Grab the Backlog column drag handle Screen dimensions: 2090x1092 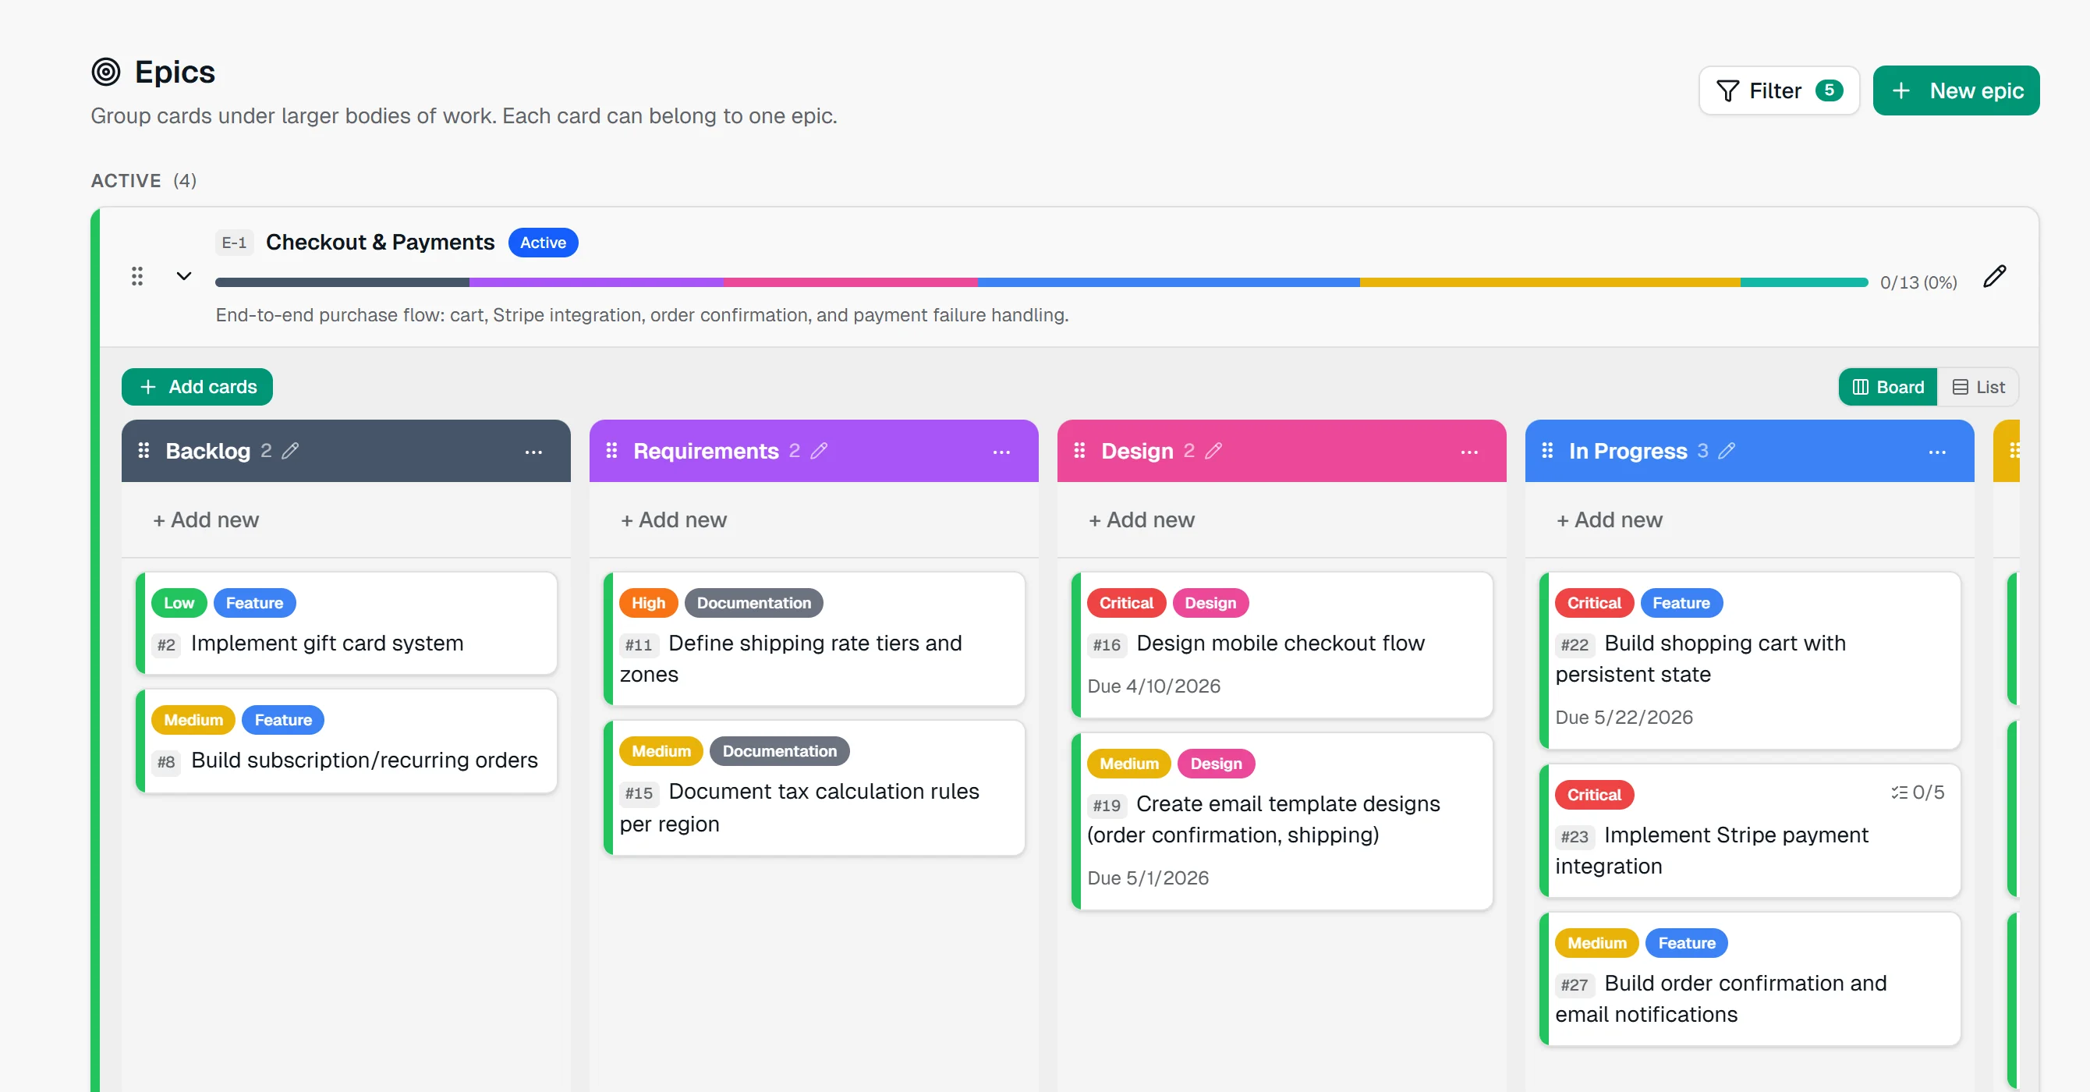(143, 450)
